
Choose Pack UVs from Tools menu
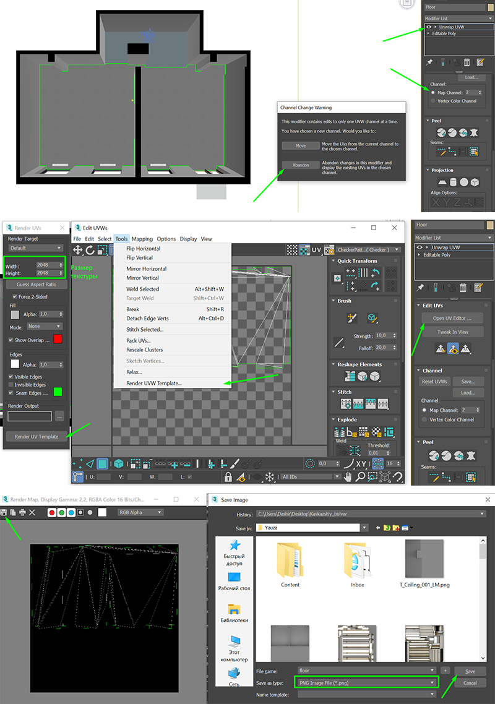point(139,341)
